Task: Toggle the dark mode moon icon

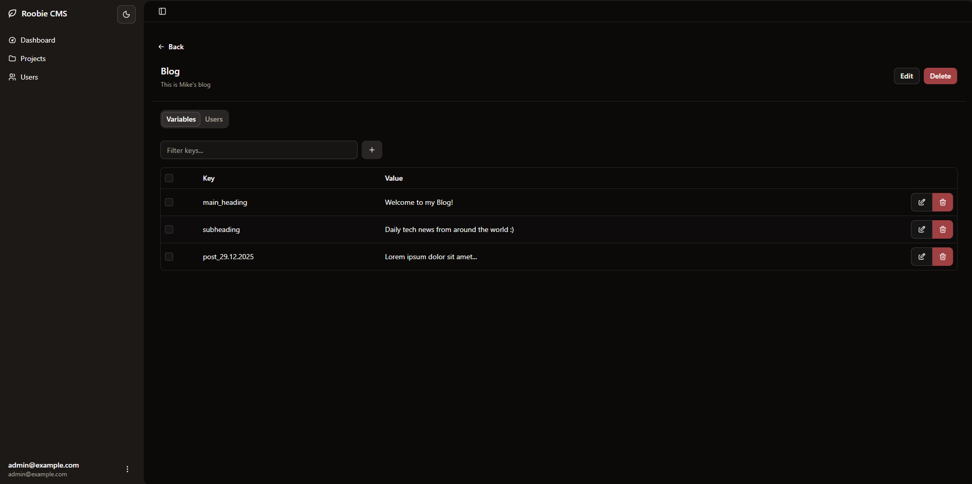Action: coord(126,14)
